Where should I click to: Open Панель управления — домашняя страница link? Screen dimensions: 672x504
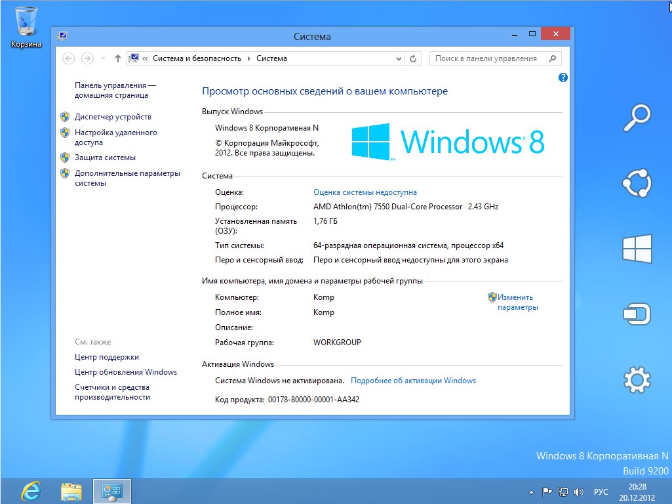[x=115, y=90]
